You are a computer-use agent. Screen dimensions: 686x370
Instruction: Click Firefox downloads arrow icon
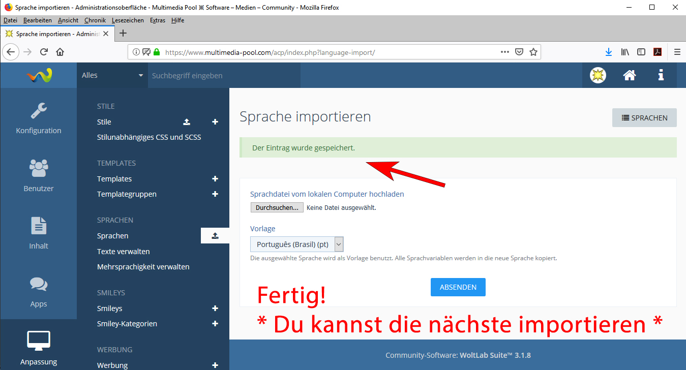pyautogui.click(x=608, y=52)
